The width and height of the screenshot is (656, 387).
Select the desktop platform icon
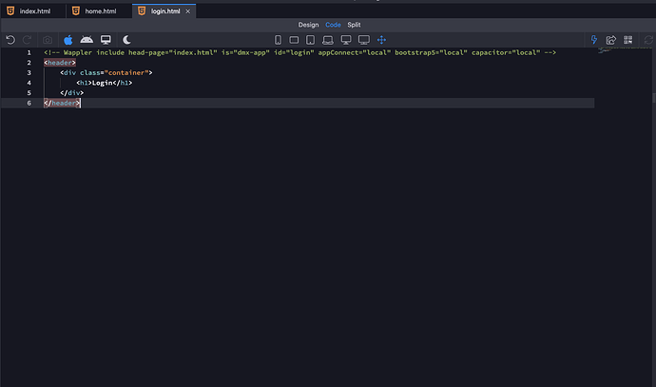pyautogui.click(x=106, y=40)
